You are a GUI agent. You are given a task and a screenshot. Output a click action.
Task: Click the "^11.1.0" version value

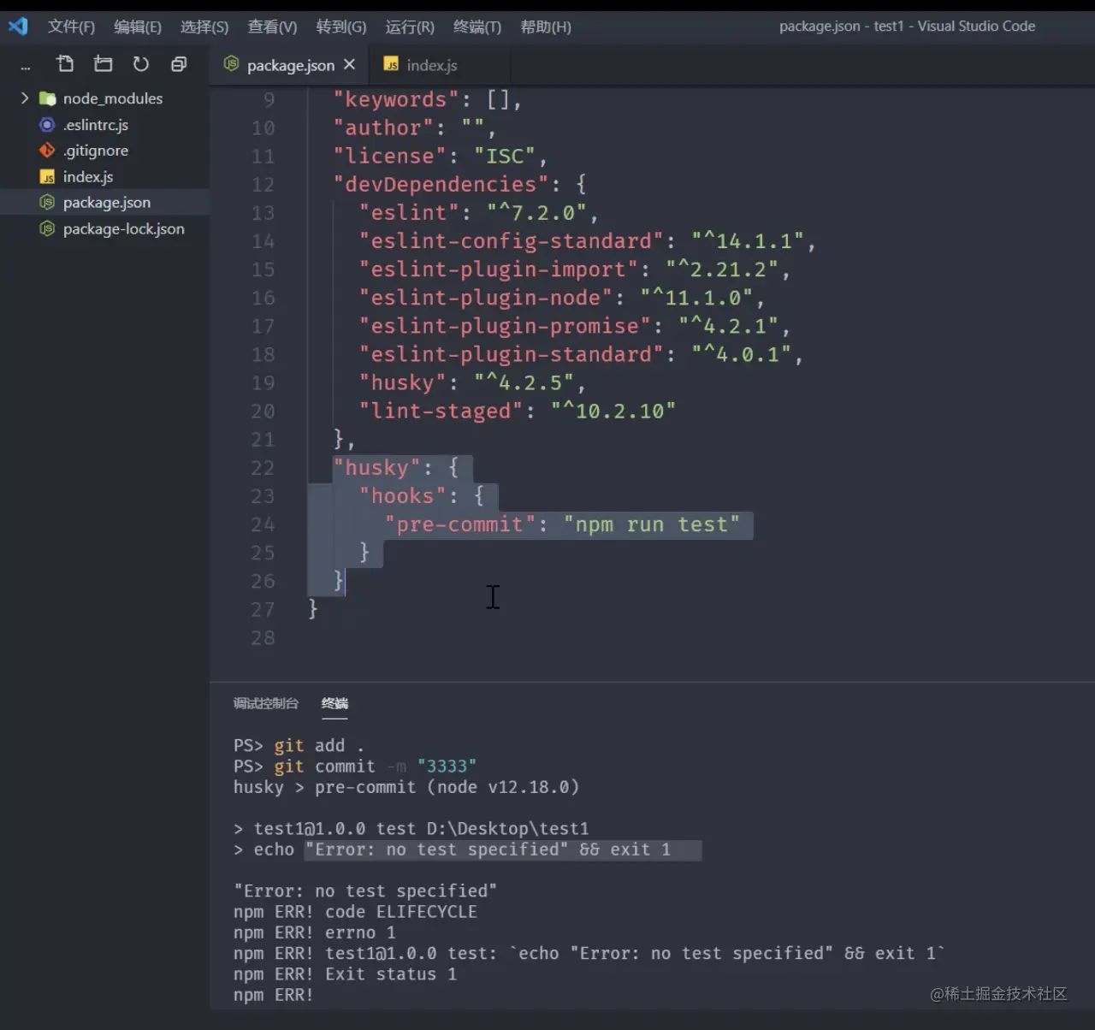click(x=696, y=298)
